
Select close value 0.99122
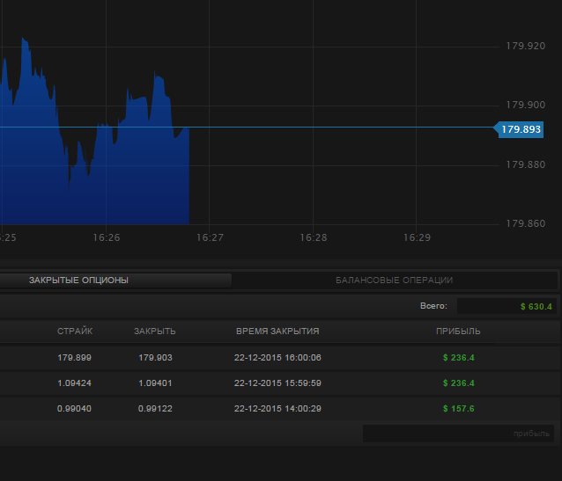click(x=155, y=408)
